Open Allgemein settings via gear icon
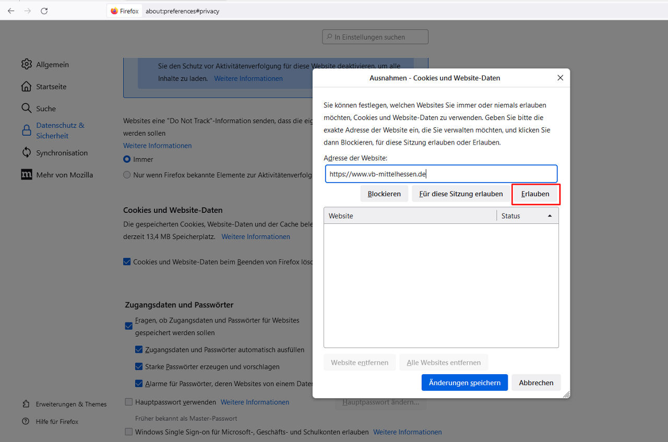 pos(27,64)
